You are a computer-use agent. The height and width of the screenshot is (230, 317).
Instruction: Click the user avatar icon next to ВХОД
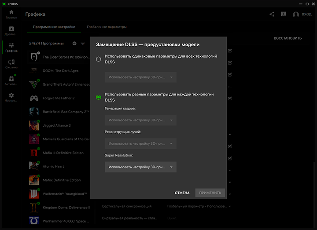pyautogui.click(x=296, y=14)
